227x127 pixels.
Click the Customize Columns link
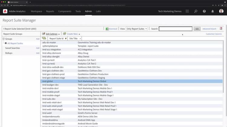tap(214, 34)
